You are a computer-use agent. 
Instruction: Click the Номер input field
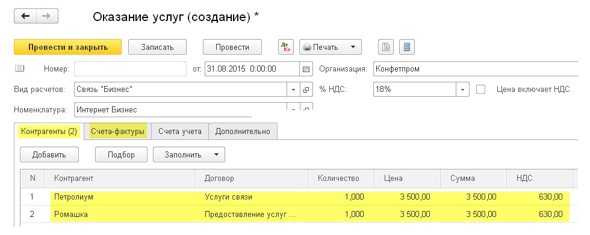[130, 69]
